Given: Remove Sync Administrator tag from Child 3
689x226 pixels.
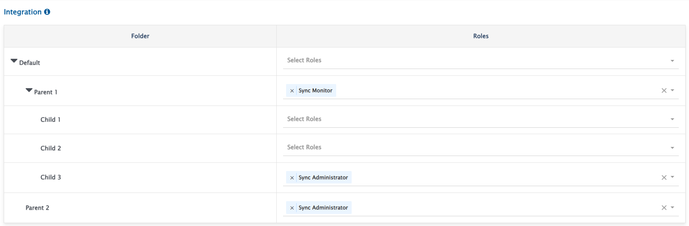Looking at the screenshot, I should pos(292,178).
